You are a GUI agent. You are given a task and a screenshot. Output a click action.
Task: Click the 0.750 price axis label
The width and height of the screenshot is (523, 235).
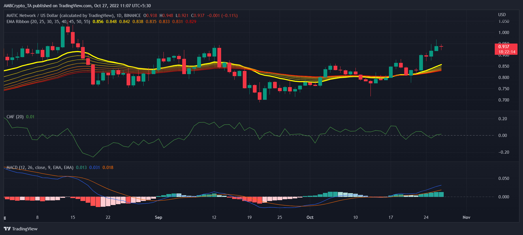click(504, 89)
